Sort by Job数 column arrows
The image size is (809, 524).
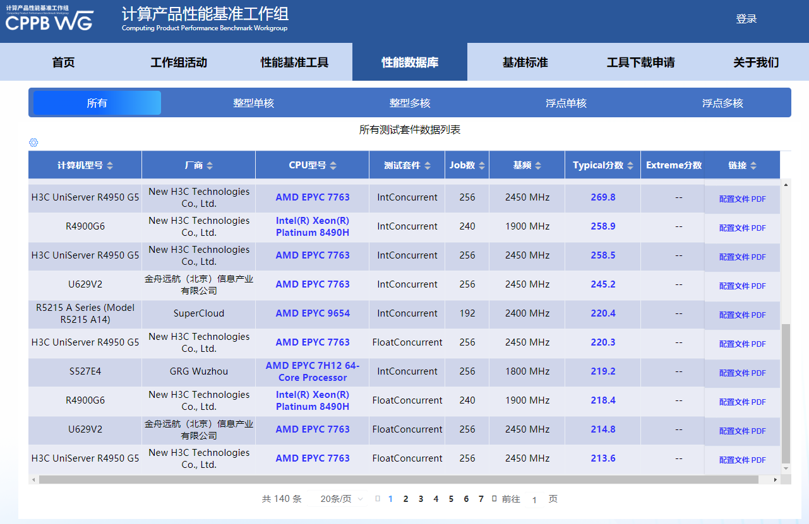482,166
